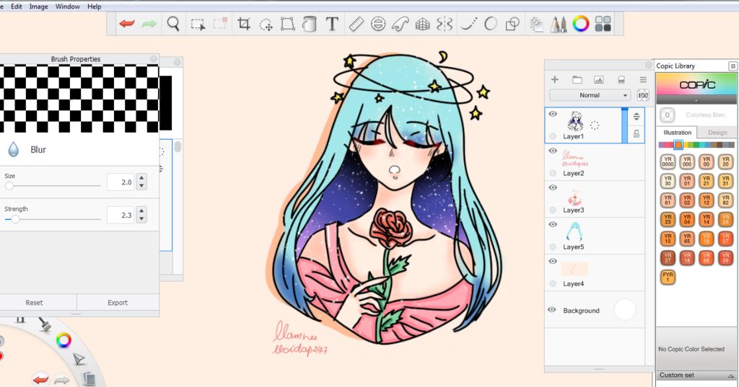Click the undo arrow in the lagoon
Viewport: 739px width, 387px height.
click(41, 379)
